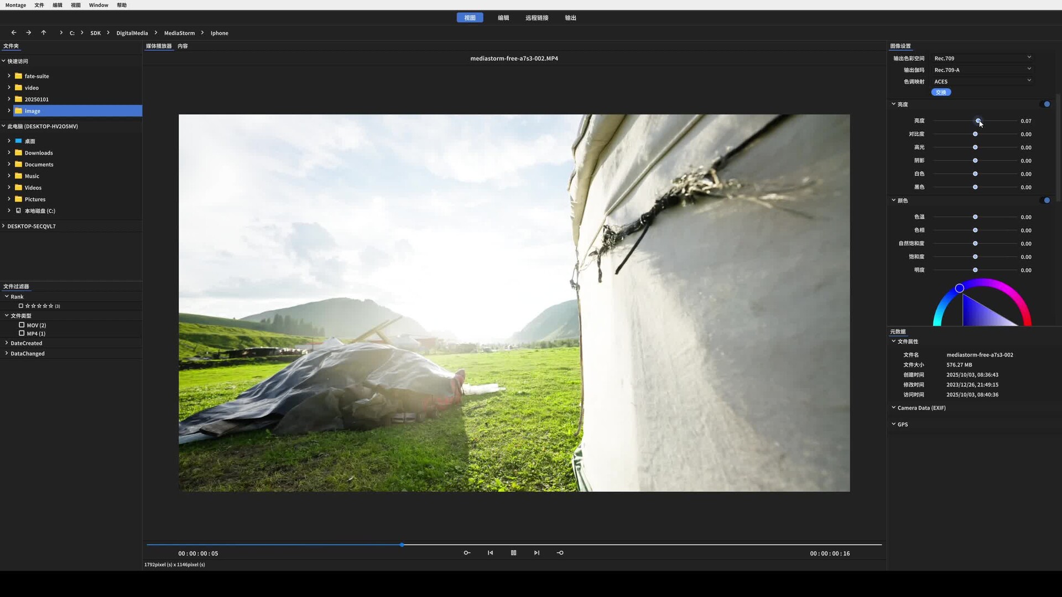1062x597 pixels.
Task: Open the 色调映射 ACES dropdown
Action: (982, 81)
